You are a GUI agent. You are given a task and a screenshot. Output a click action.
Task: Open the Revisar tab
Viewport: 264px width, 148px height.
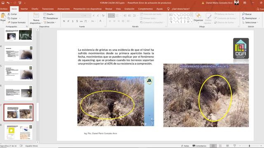click(x=109, y=9)
